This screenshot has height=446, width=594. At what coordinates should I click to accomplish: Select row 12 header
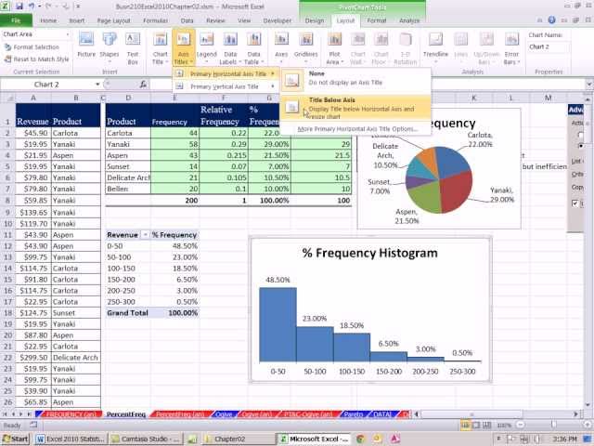pos(7,246)
